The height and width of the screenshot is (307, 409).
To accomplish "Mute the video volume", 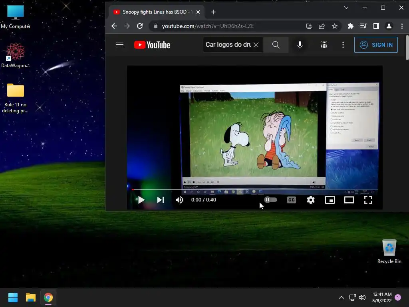I will [x=179, y=200].
